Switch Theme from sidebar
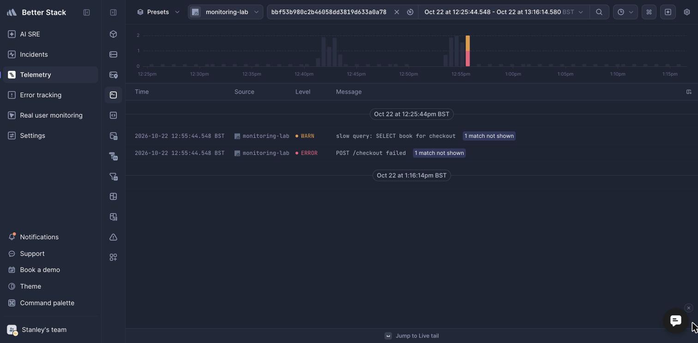This screenshot has height=343, width=698. pyautogui.click(x=50, y=286)
